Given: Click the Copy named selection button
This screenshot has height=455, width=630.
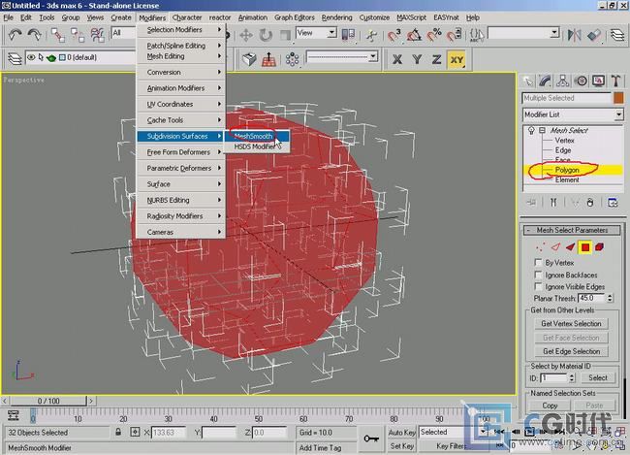Looking at the screenshot, I should tap(550, 406).
